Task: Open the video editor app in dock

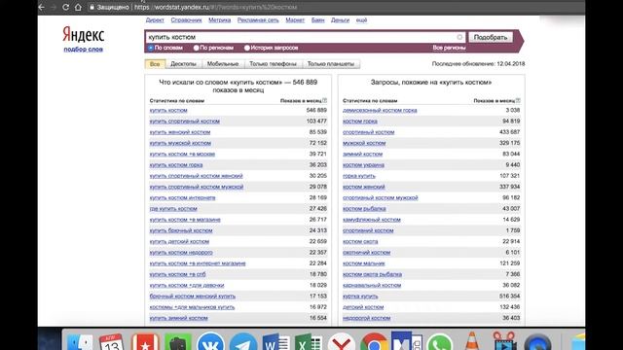Action: pyautogui.click(x=504, y=341)
